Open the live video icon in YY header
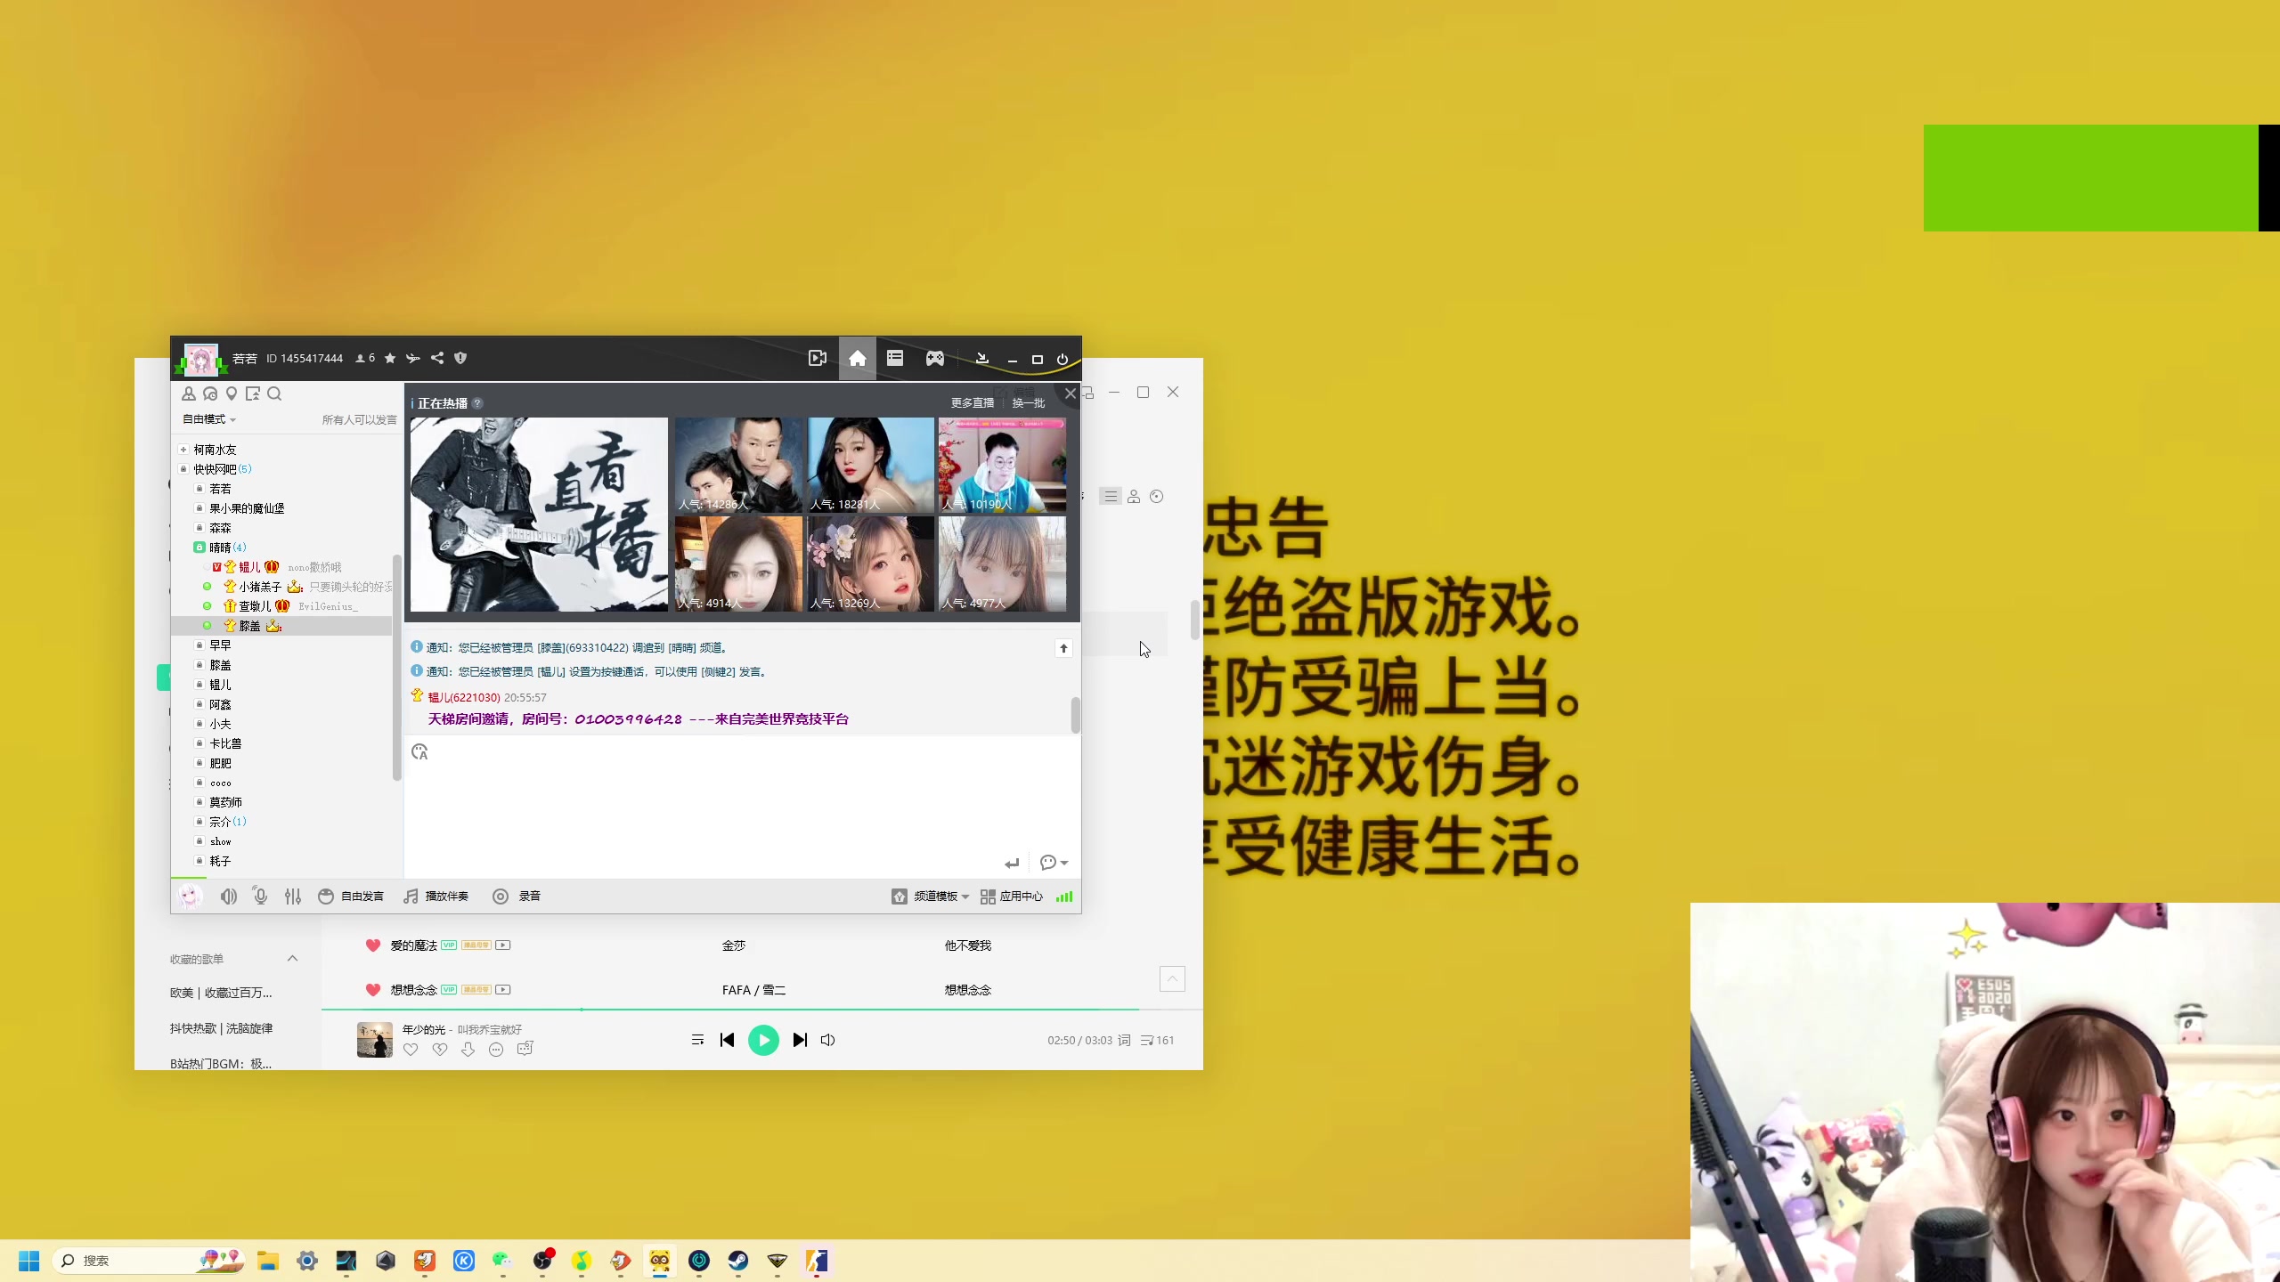Screen dimensions: 2280x1282 coord(817,358)
